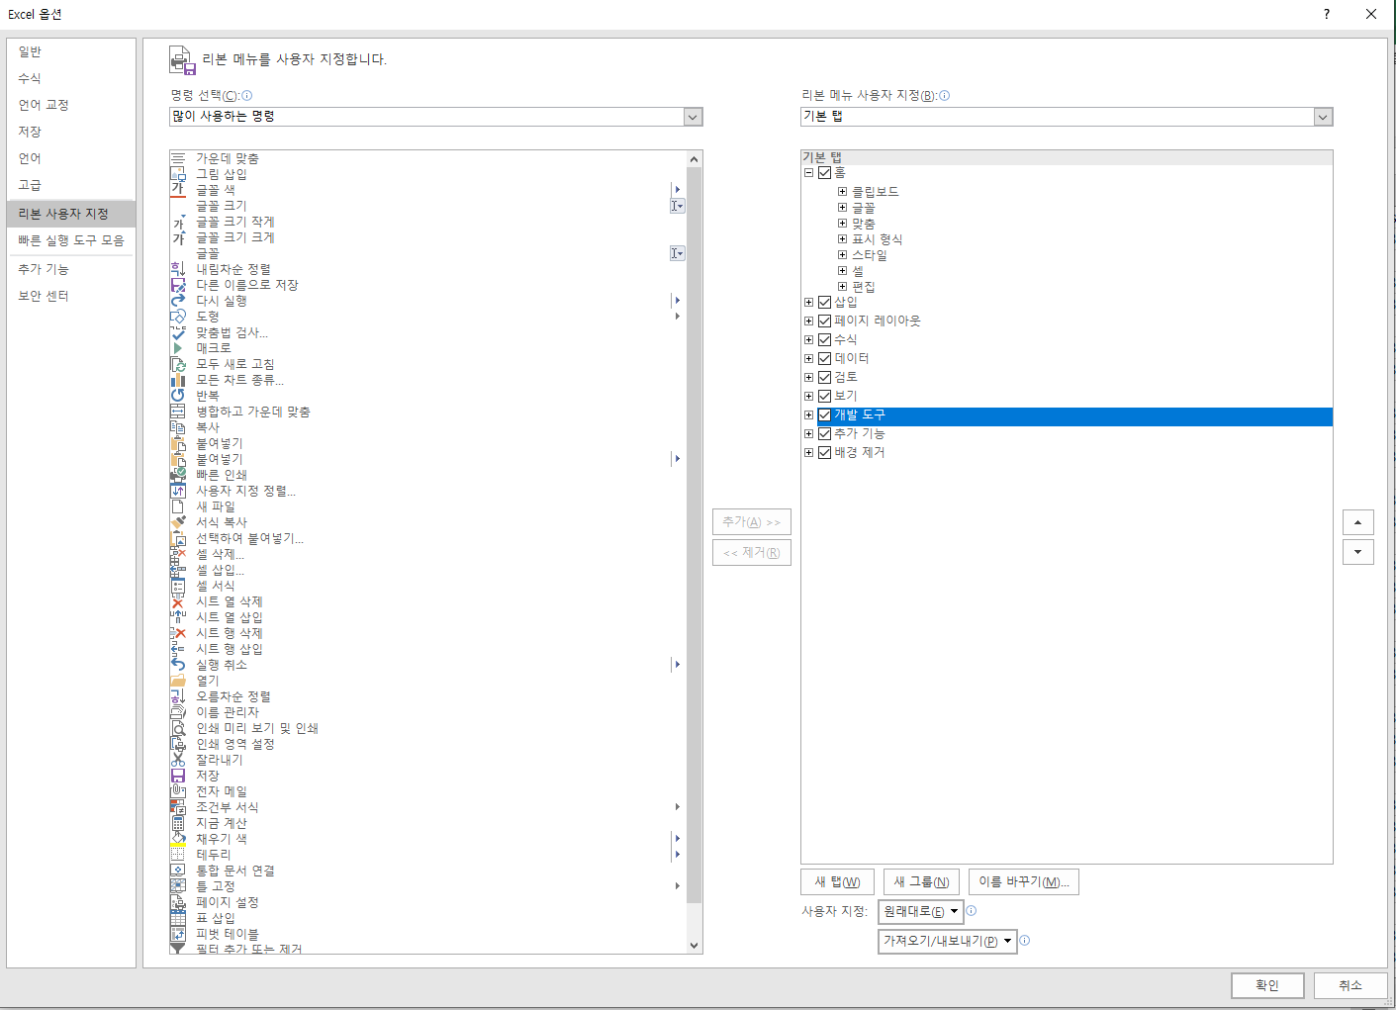Open the 고급 options category
This screenshot has width=1396, height=1010.
click(71, 185)
